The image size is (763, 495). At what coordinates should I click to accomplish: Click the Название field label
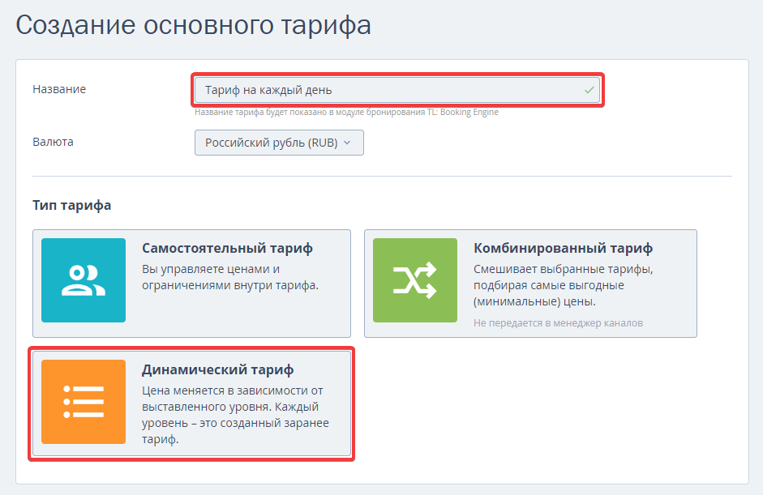(59, 89)
